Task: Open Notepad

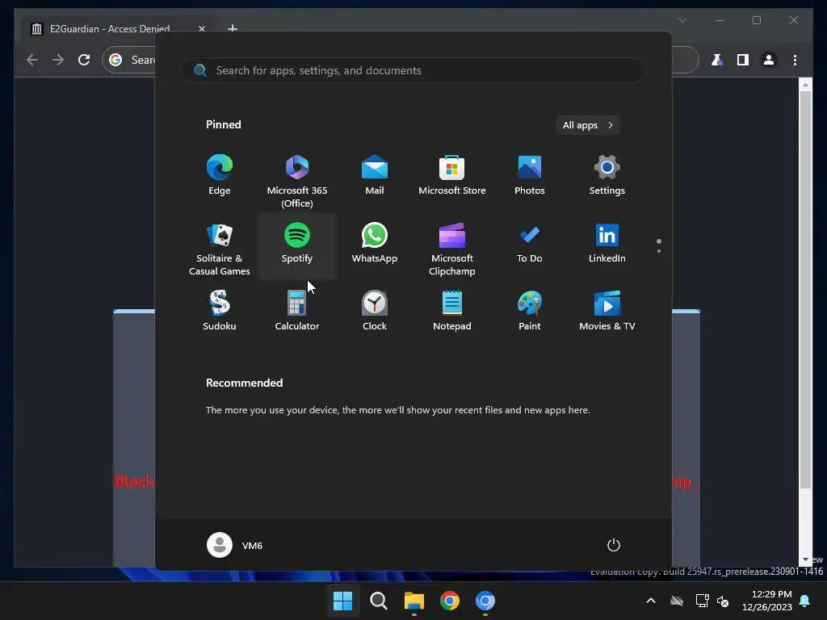Action: click(x=452, y=311)
